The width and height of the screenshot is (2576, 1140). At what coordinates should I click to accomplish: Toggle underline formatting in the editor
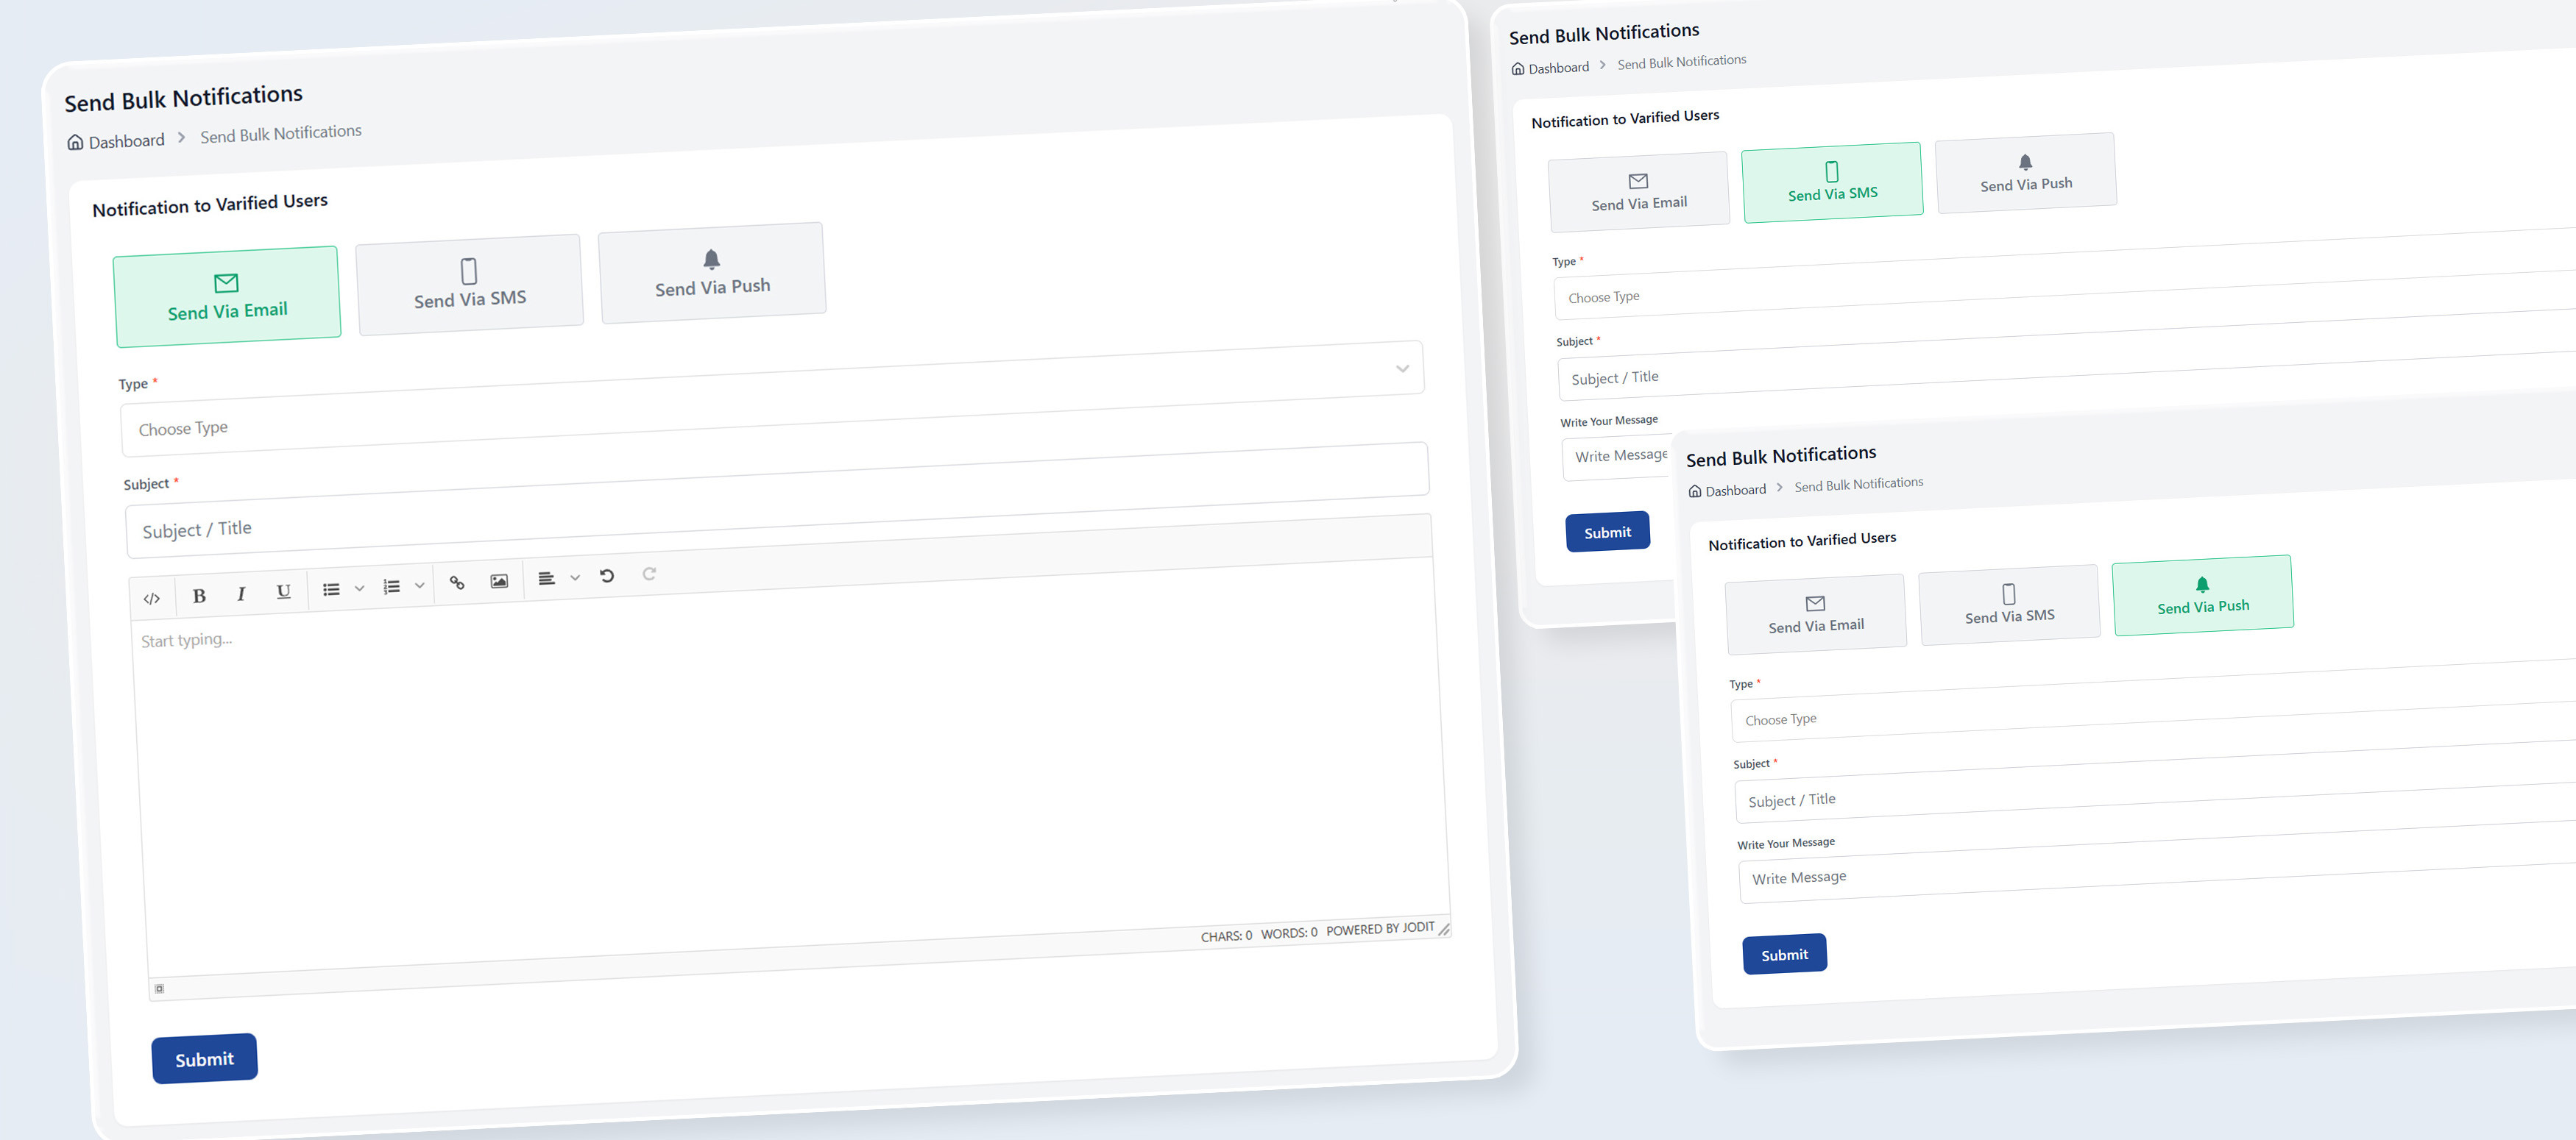283,591
